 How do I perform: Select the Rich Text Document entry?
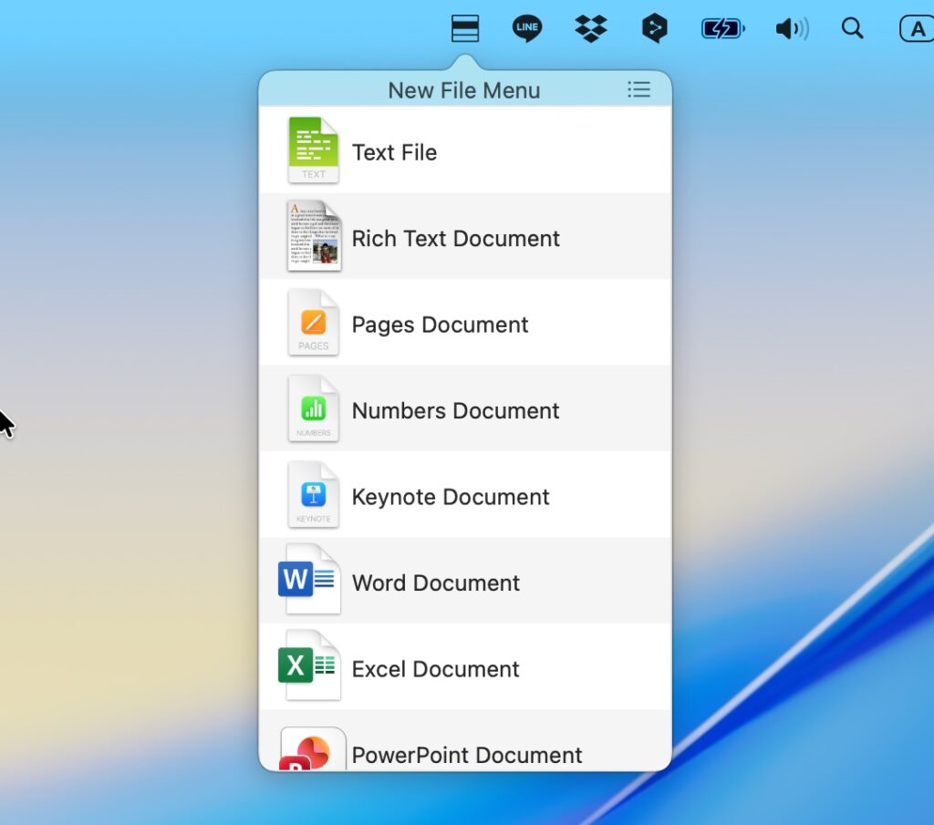(455, 239)
